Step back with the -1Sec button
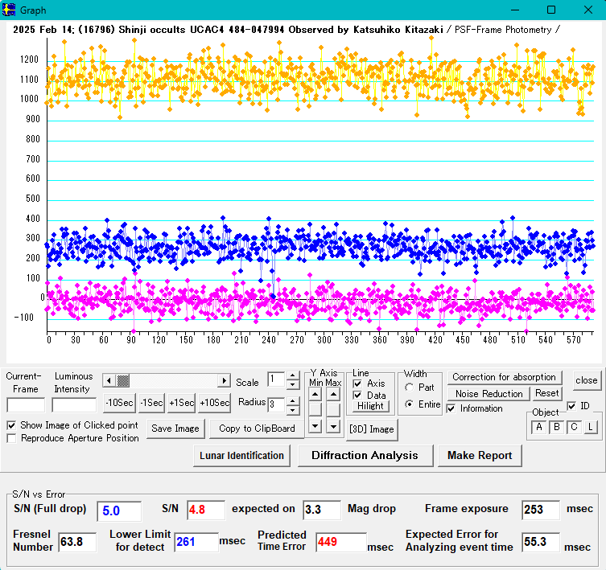The image size is (606, 570). tap(150, 403)
